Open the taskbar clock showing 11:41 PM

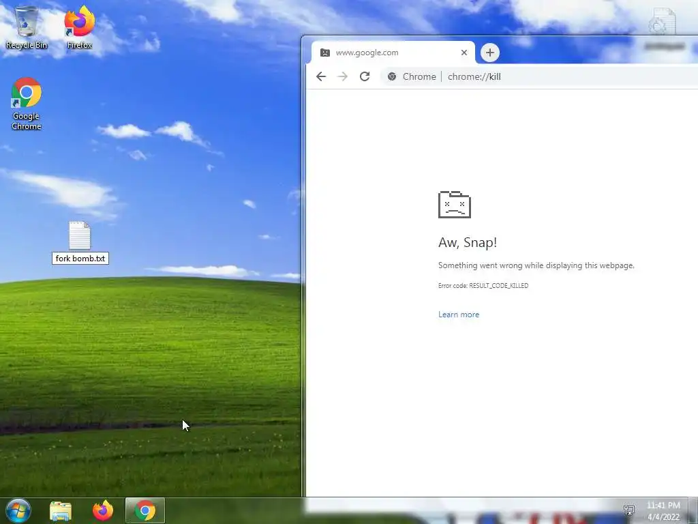pos(663,511)
